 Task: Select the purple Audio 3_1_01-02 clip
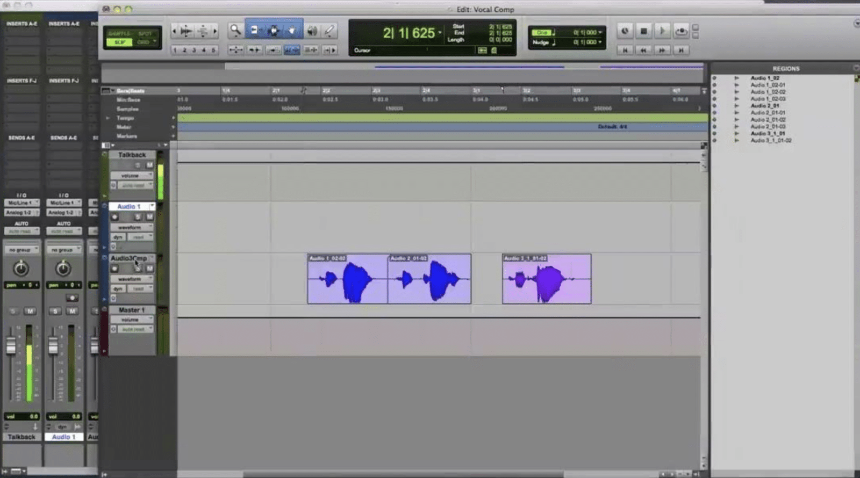pyautogui.click(x=547, y=279)
